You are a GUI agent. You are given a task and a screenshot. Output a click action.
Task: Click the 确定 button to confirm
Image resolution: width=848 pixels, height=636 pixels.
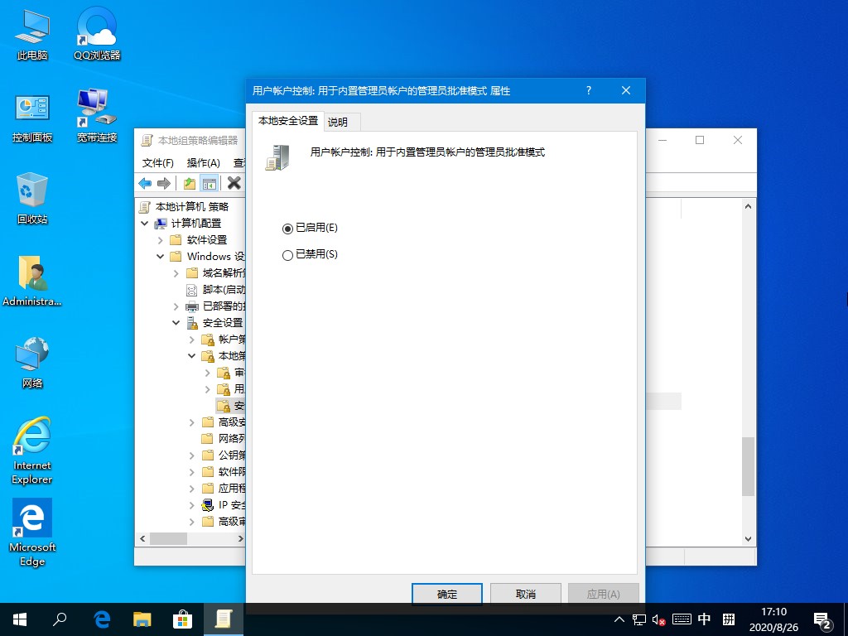446,594
